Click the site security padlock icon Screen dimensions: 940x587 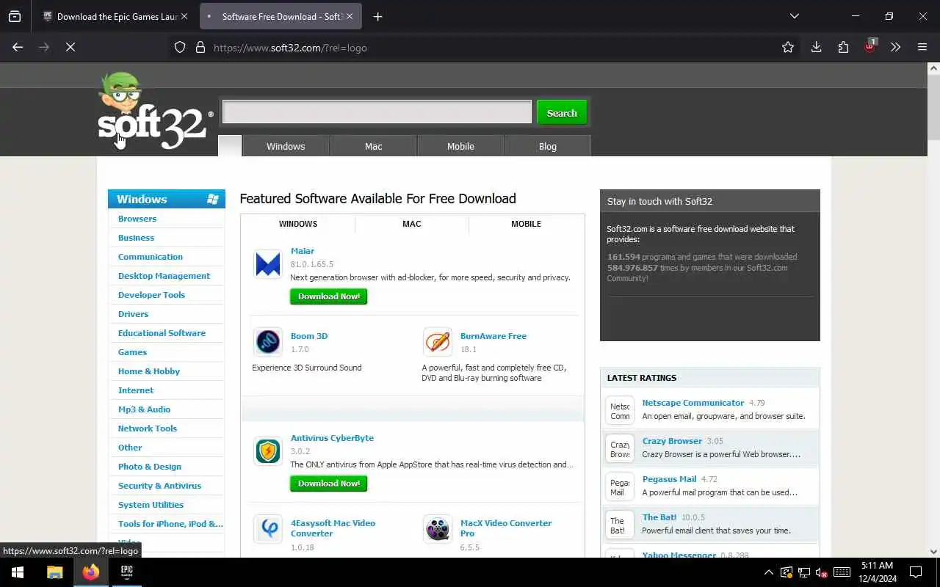click(x=200, y=48)
